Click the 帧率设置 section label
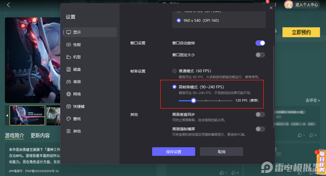This screenshot has height=176, width=326. [x=138, y=71]
